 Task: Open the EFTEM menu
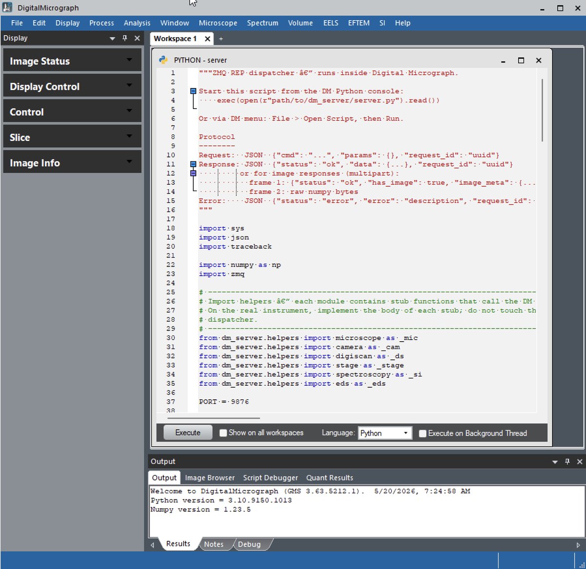click(x=359, y=23)
